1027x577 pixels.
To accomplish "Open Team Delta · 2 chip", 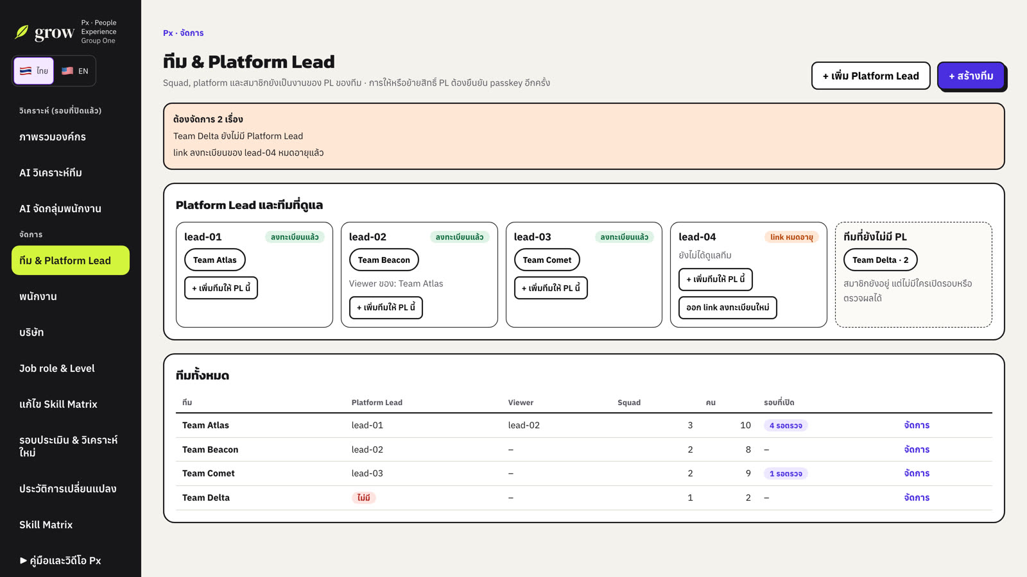I will pos(881,260).
